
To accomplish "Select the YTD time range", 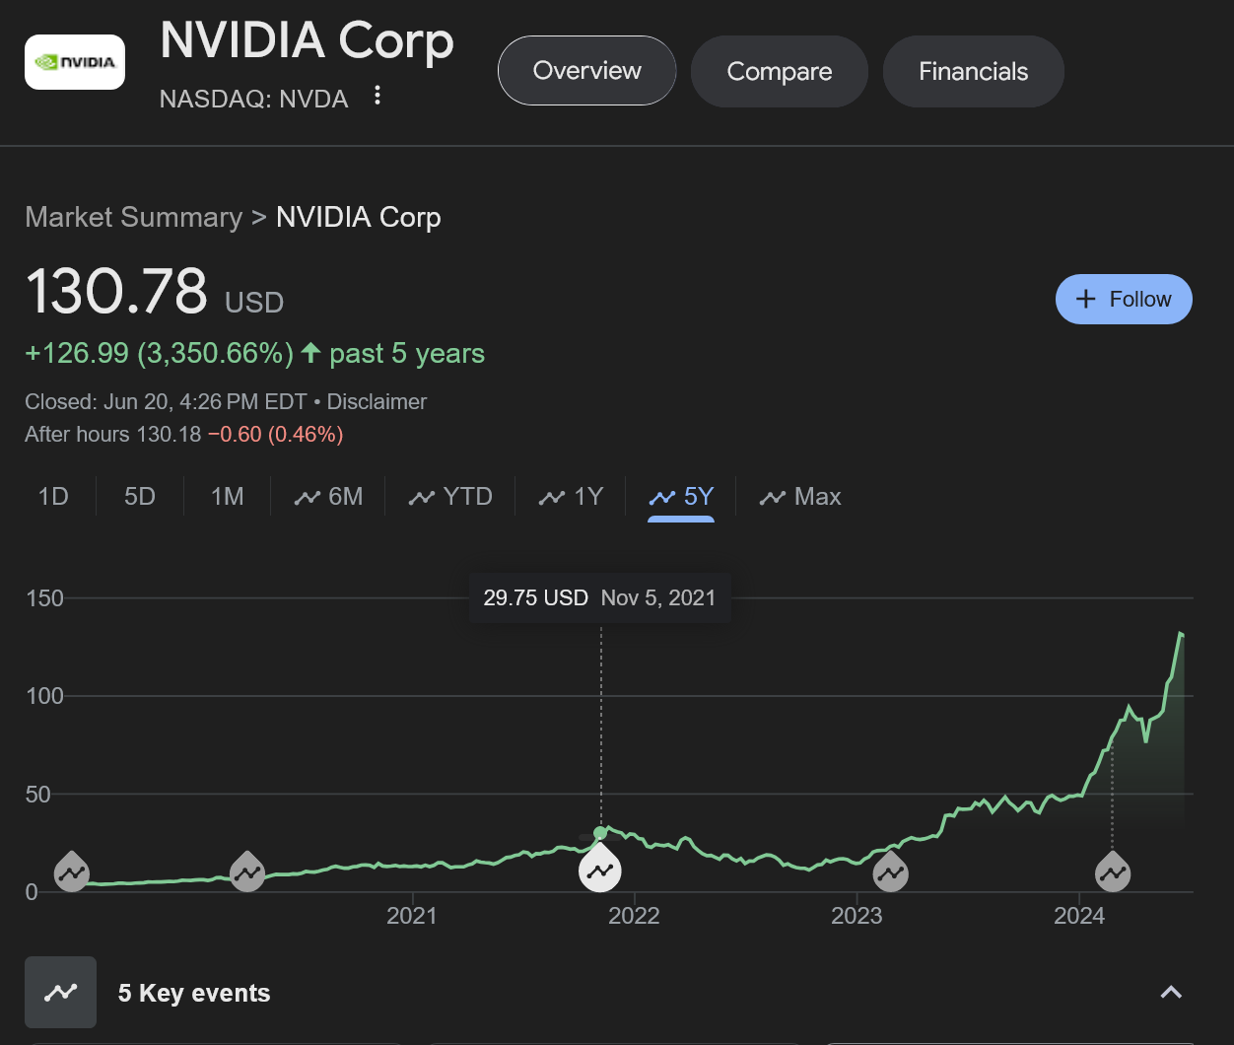I will [x=451, y=497].
